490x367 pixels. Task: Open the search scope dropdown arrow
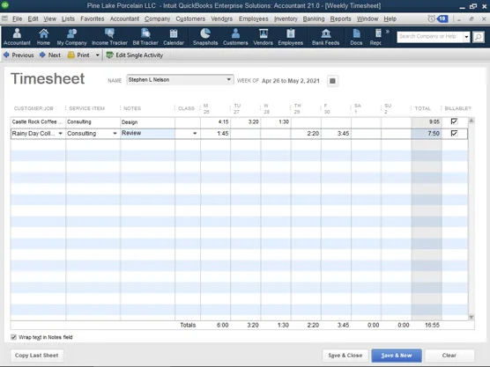coord(466,37)
